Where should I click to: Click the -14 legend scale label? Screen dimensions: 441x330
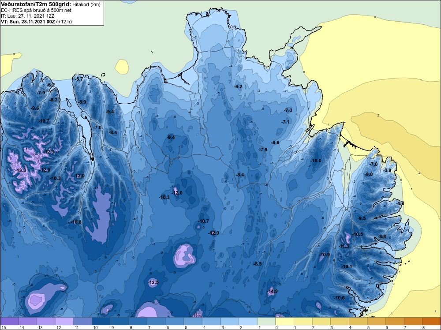[20, 327]
